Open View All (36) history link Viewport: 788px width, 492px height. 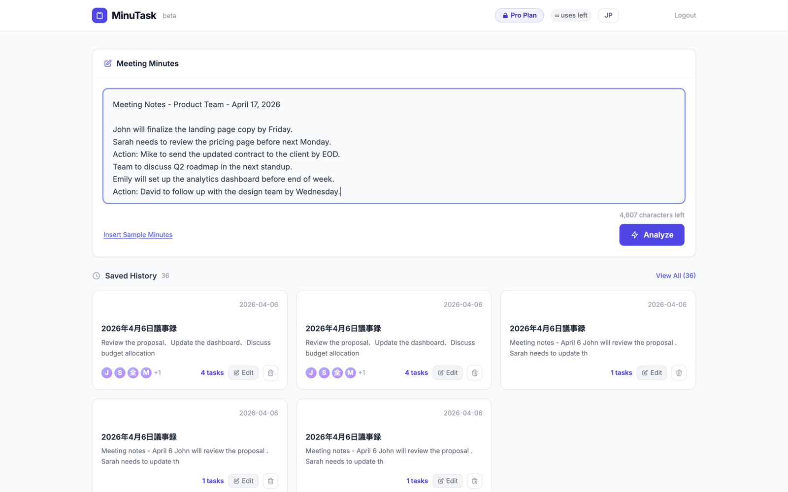pos(675,276)
